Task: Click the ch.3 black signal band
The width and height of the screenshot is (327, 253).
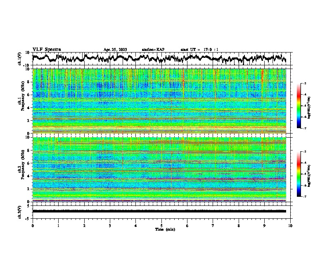Action: pyautogui.click(x=159, y=211)
